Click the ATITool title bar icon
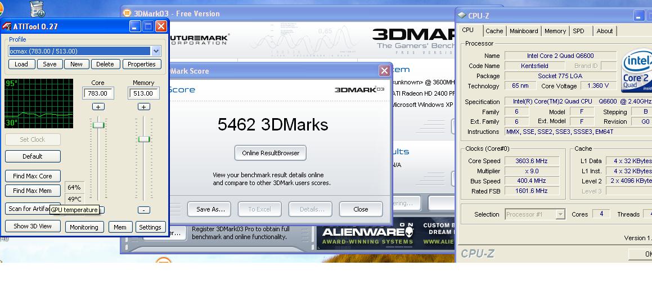 (x=7, y=26)
